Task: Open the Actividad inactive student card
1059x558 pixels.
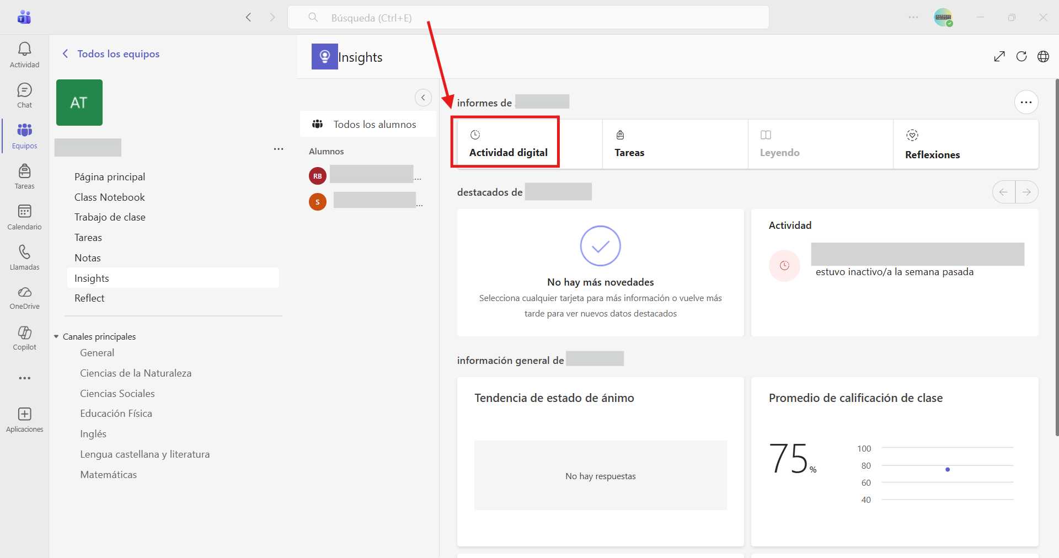Action: click(894, 272)
